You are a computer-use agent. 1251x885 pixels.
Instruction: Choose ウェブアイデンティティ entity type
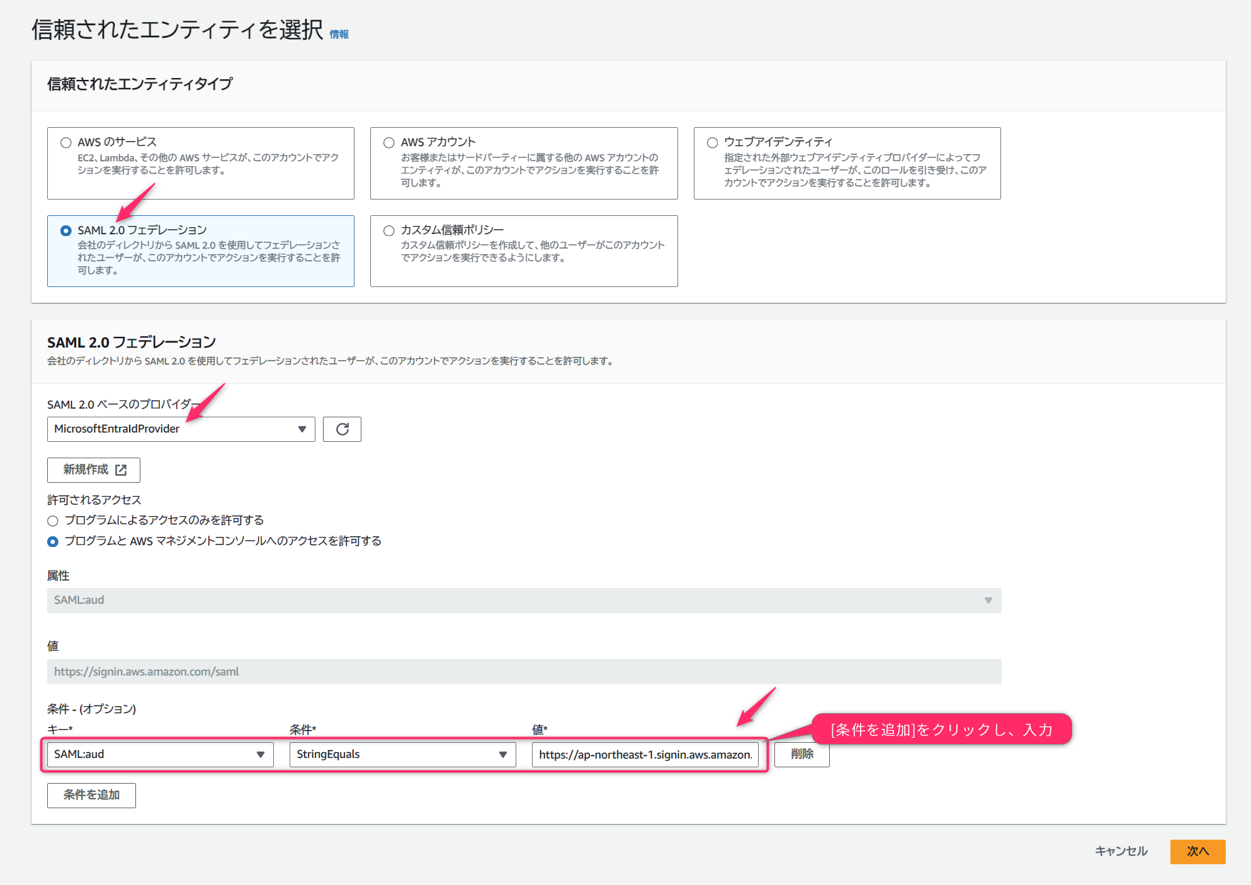click(x=712, y=142)
